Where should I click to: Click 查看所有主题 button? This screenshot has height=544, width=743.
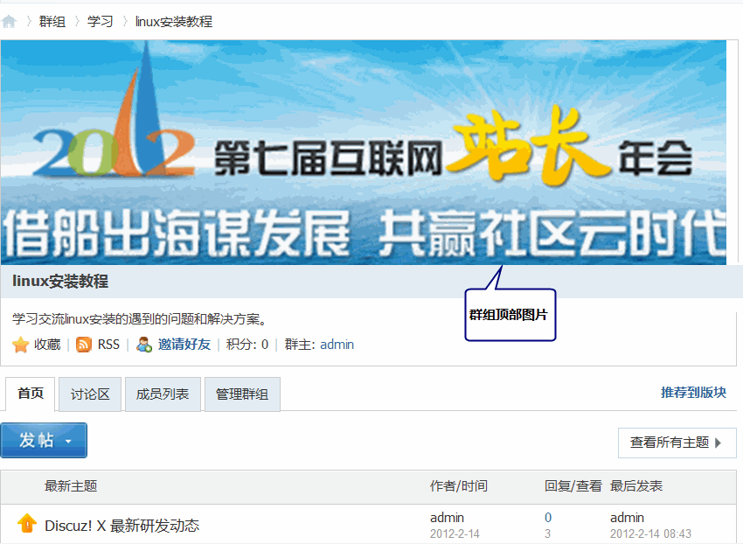tap(677, 443)
